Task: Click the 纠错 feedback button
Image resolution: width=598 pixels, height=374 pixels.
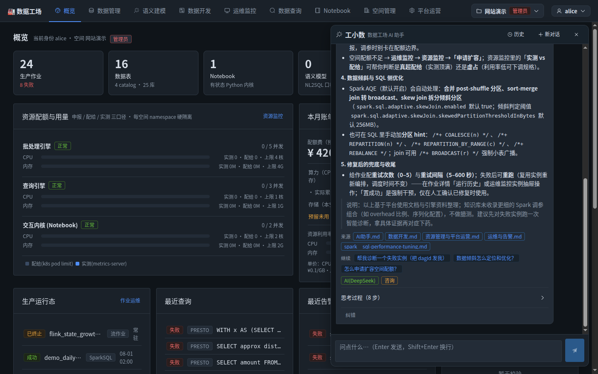Action: pos(350,315)
